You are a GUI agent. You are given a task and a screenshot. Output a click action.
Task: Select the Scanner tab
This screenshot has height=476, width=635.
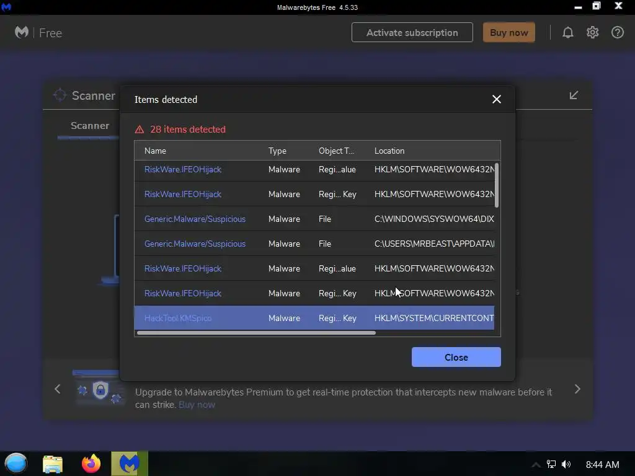click(x=90, y=125)
